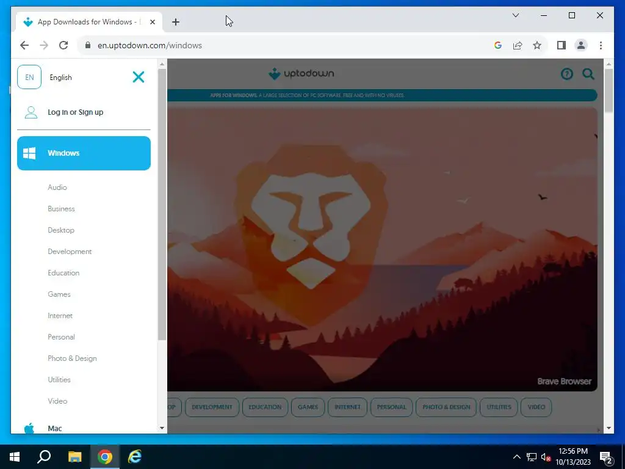Screen dimensions: 625x469
Task: Bookmark this page with star icon
Action: [537, 45]
